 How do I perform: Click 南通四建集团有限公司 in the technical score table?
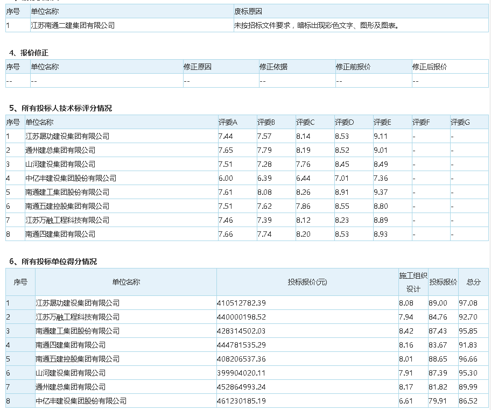tap(60, 234)
